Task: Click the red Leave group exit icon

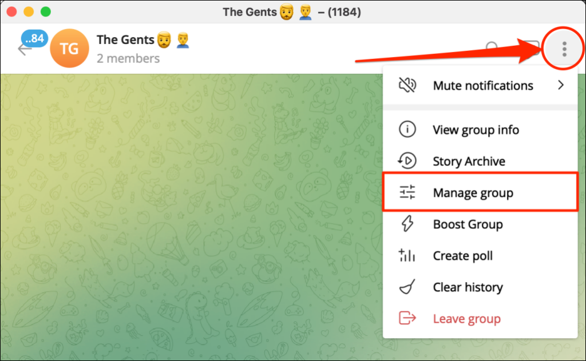Action: (x=407, y=319)
